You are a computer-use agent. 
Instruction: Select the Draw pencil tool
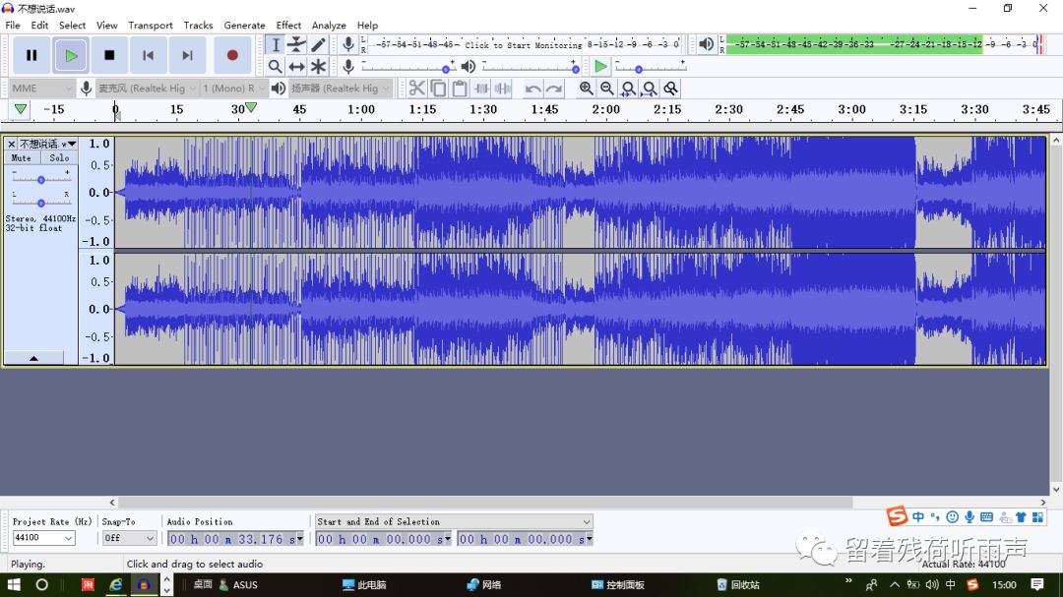pos(318,45)
